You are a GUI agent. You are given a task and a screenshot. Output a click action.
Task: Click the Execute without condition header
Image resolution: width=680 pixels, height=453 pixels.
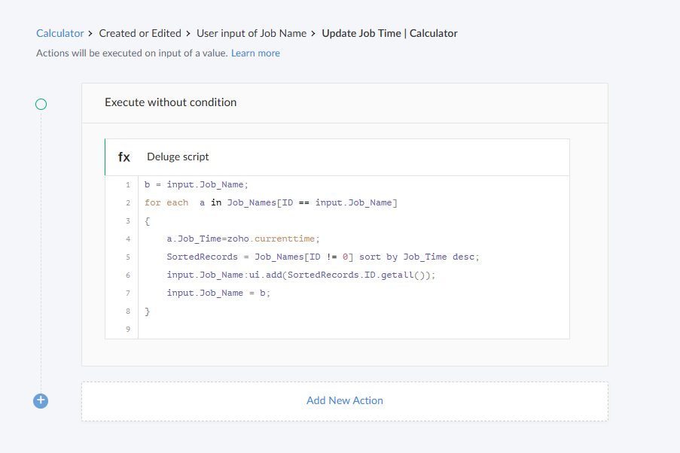tap(171, 102)
